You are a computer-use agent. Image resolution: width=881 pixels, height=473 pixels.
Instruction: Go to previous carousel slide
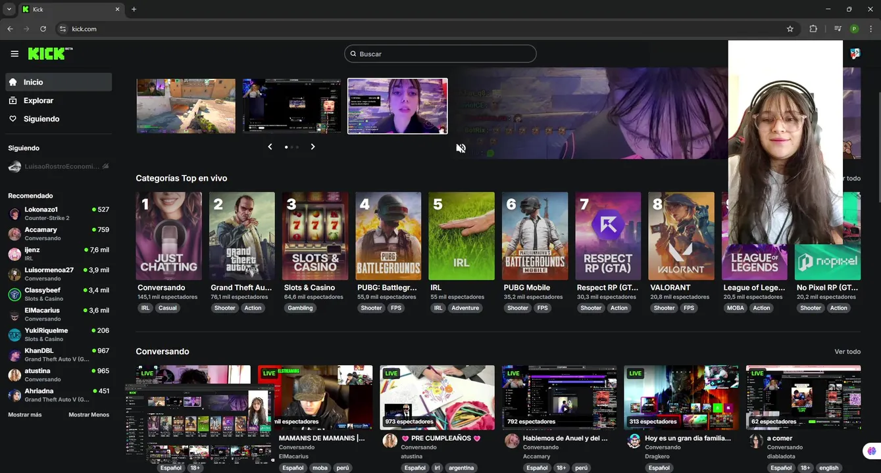point(270,146)
